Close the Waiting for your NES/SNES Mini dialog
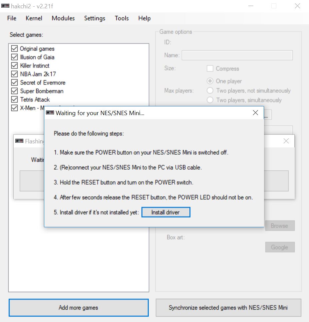This screenshot has width=309, height=322. tap(255, 113)
